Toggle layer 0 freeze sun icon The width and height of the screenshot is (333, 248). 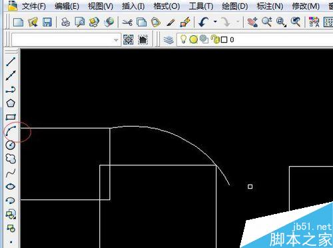[193, 39]
